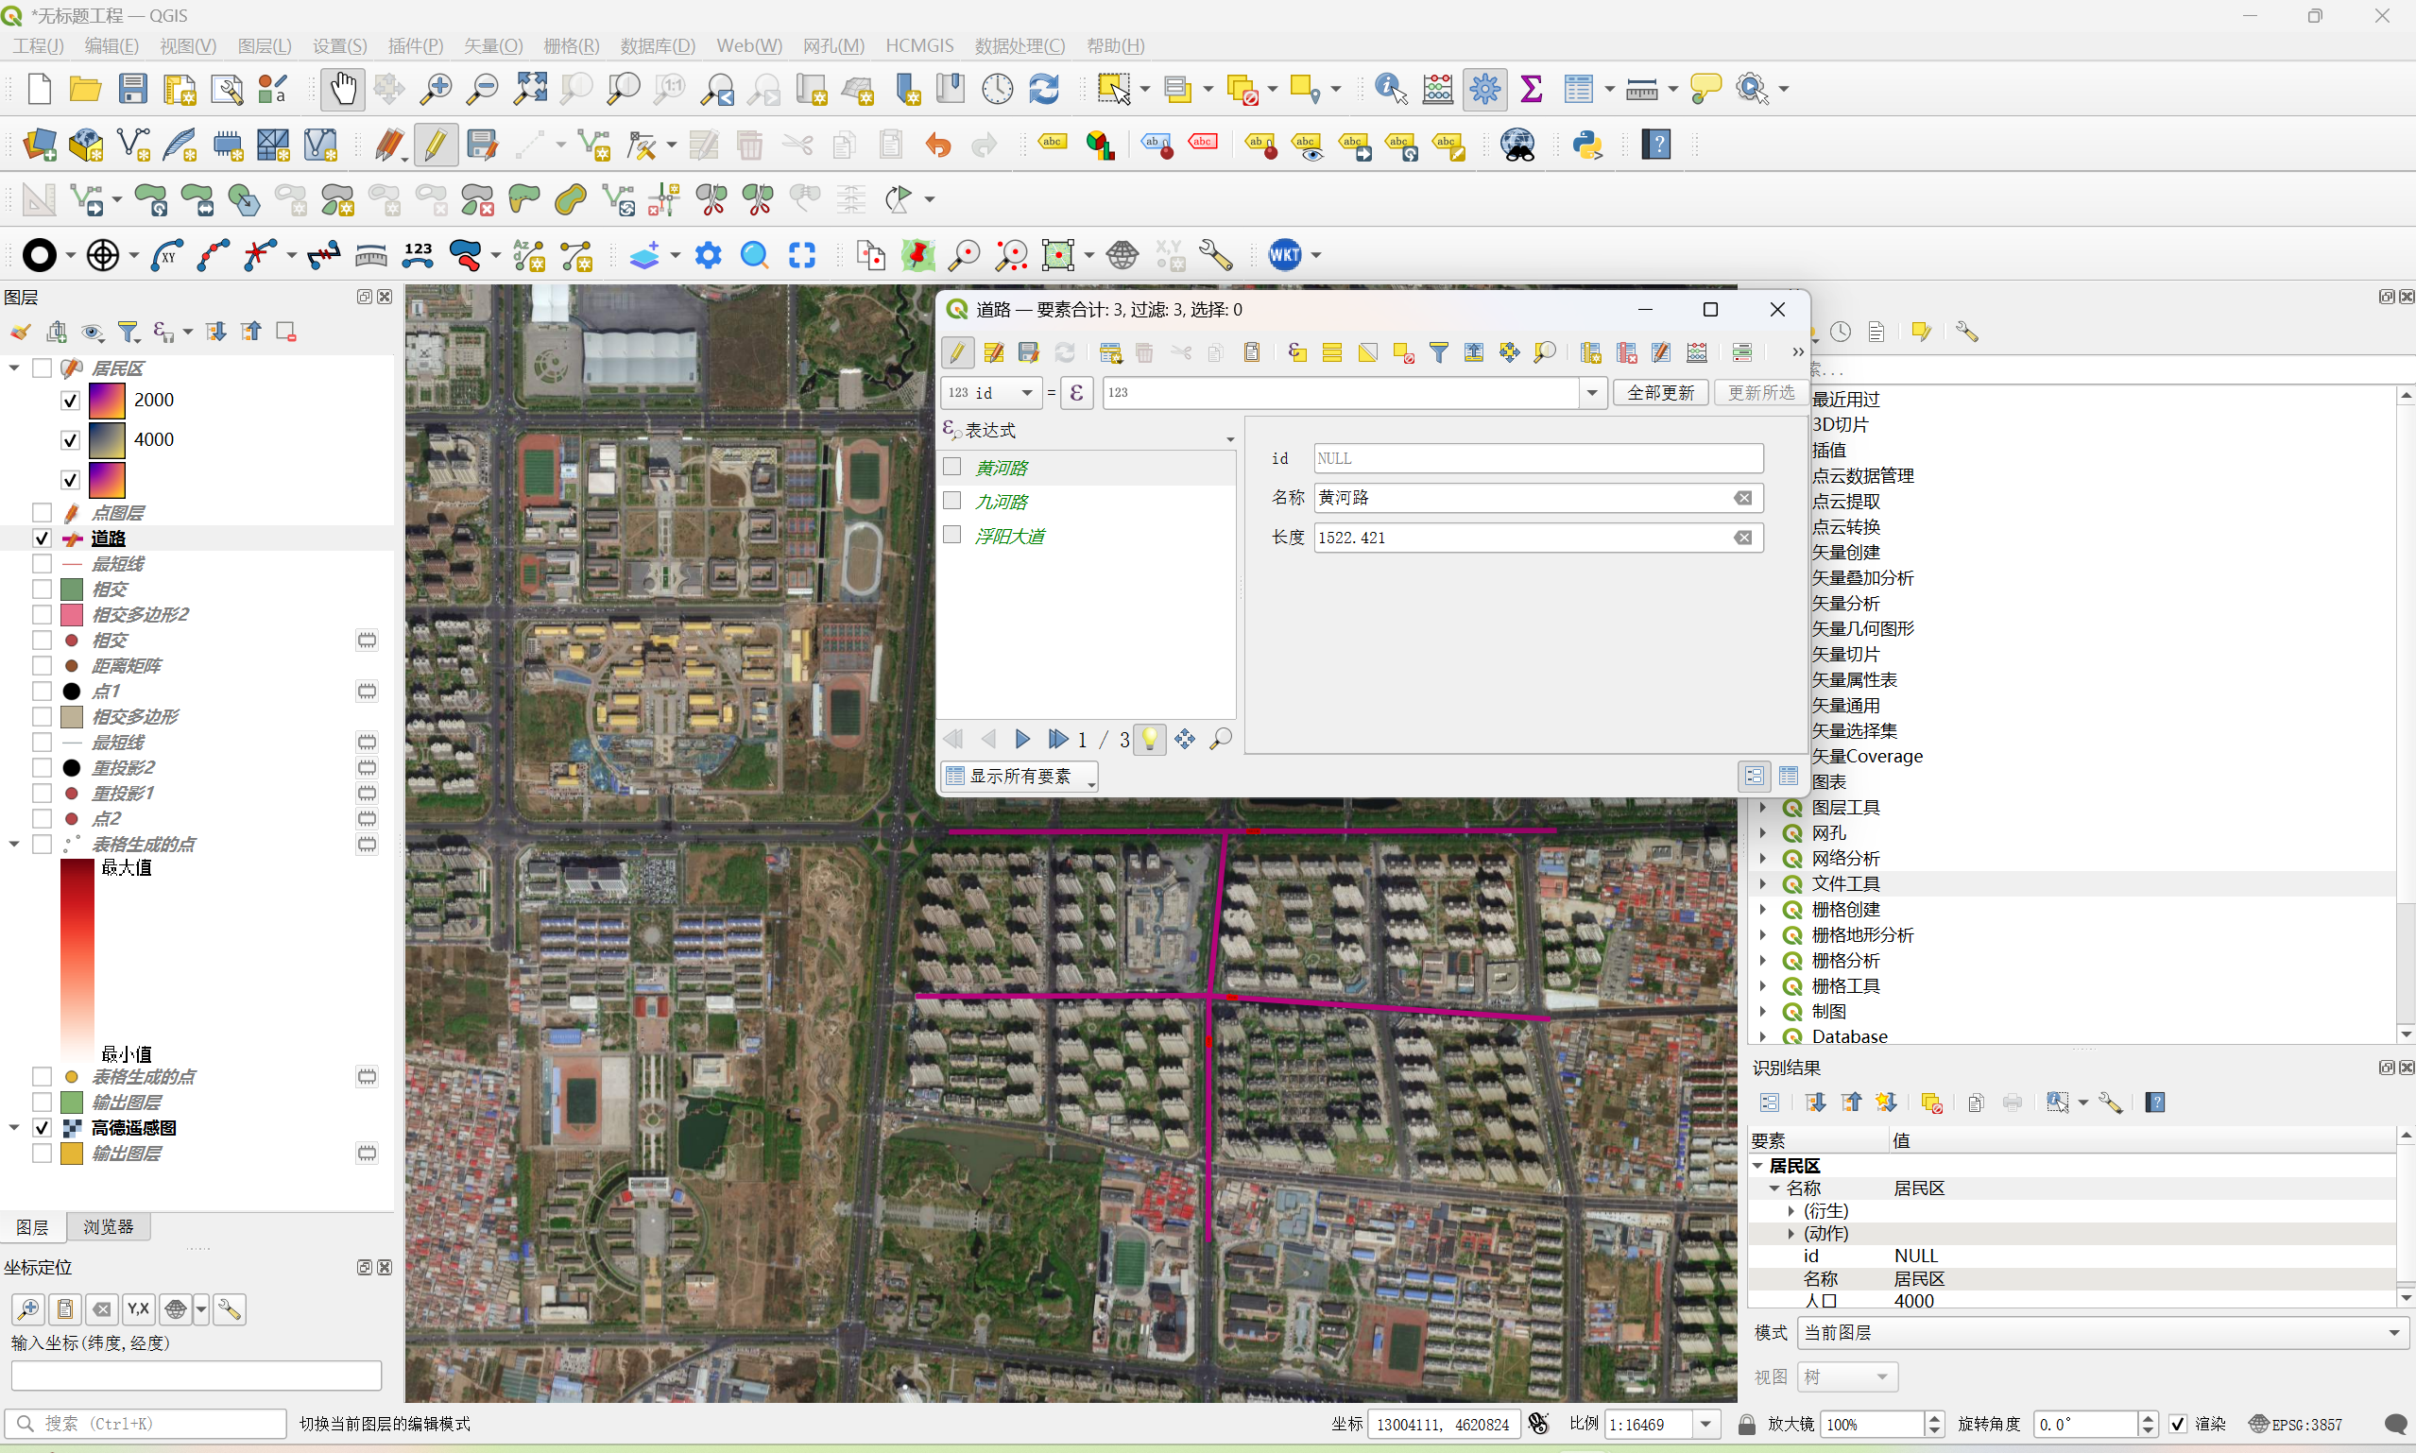Select the Pan Map hand tool
This screenshot has height=1453, width=2416.
tap(342, 89)
